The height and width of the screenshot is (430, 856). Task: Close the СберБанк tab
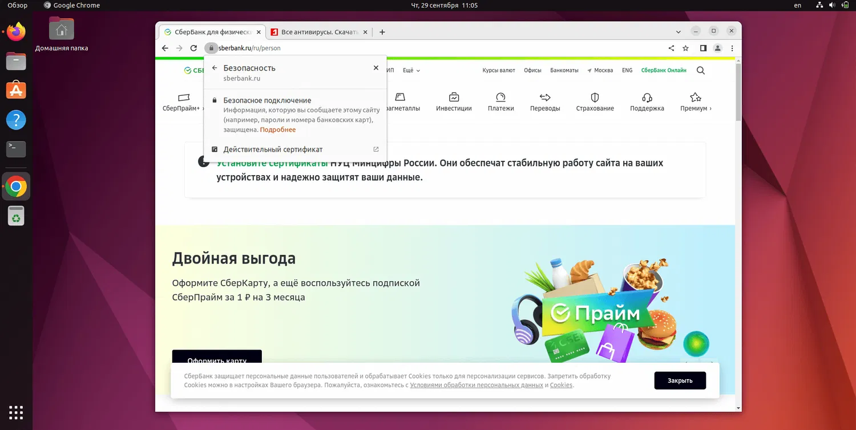click(x=259, y=32)
